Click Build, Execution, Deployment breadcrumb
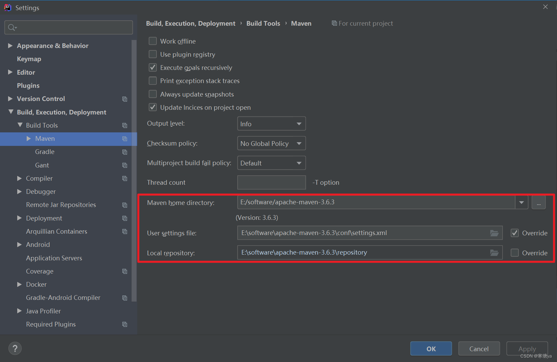The image size is (557, 362). point(191,23)
